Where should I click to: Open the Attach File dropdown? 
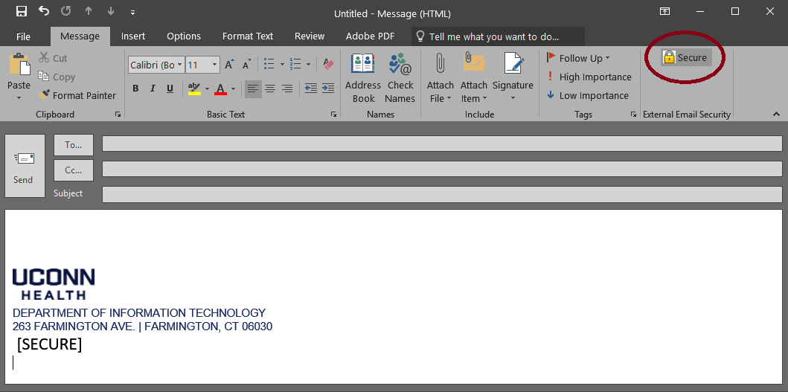coord(441,98)
